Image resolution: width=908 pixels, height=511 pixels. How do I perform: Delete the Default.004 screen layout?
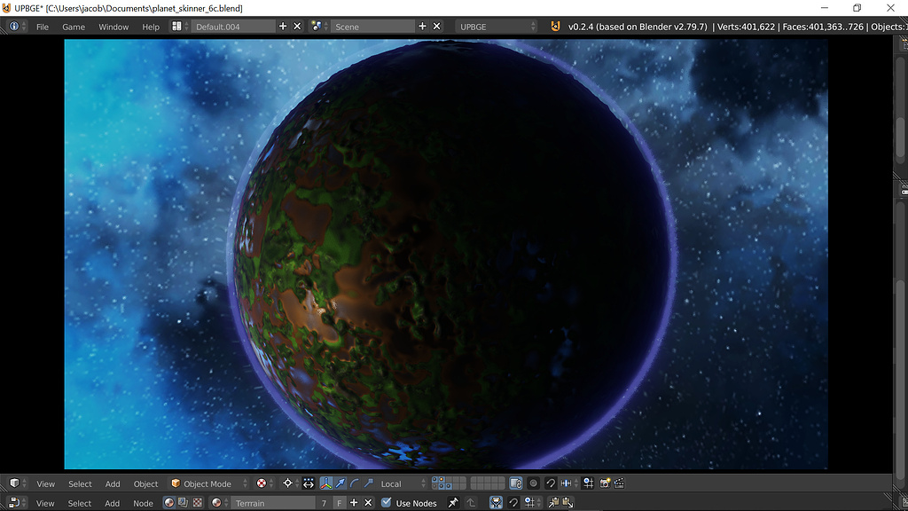click(x=297, y=27)
